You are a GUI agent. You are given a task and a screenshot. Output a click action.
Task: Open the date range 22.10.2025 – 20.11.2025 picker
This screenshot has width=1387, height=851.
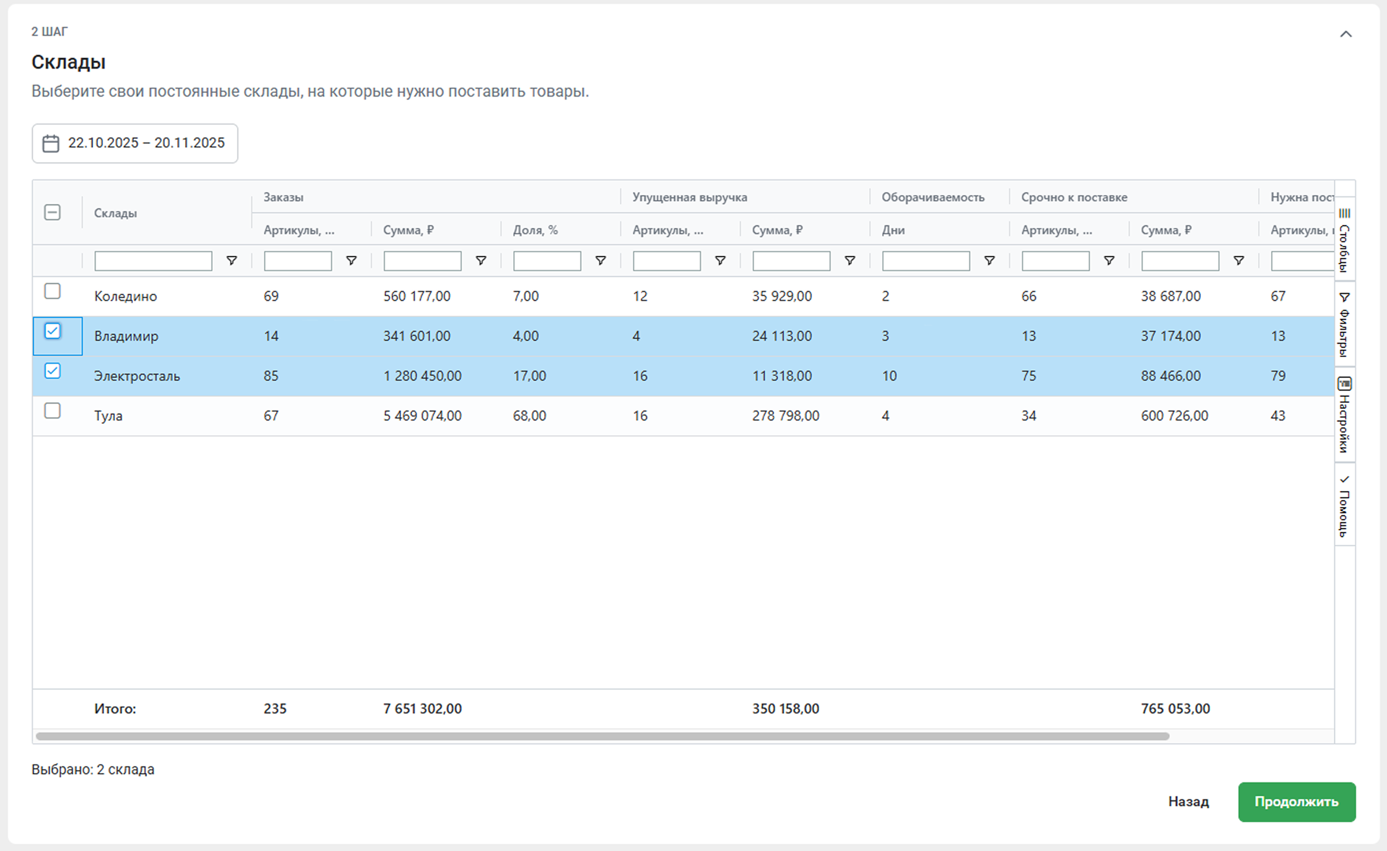click(x=146, y=143)
